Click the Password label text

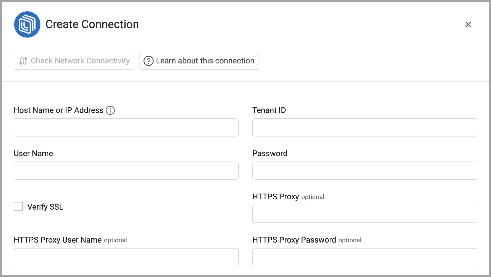270,154
